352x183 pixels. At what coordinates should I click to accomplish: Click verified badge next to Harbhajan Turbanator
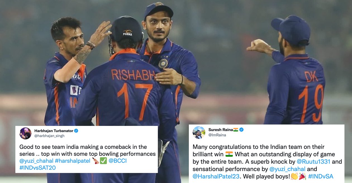76,131
